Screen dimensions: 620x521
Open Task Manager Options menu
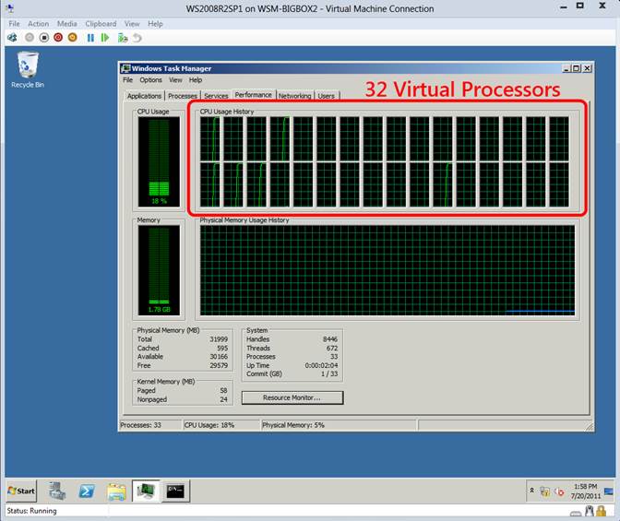(x=150, y=80)
